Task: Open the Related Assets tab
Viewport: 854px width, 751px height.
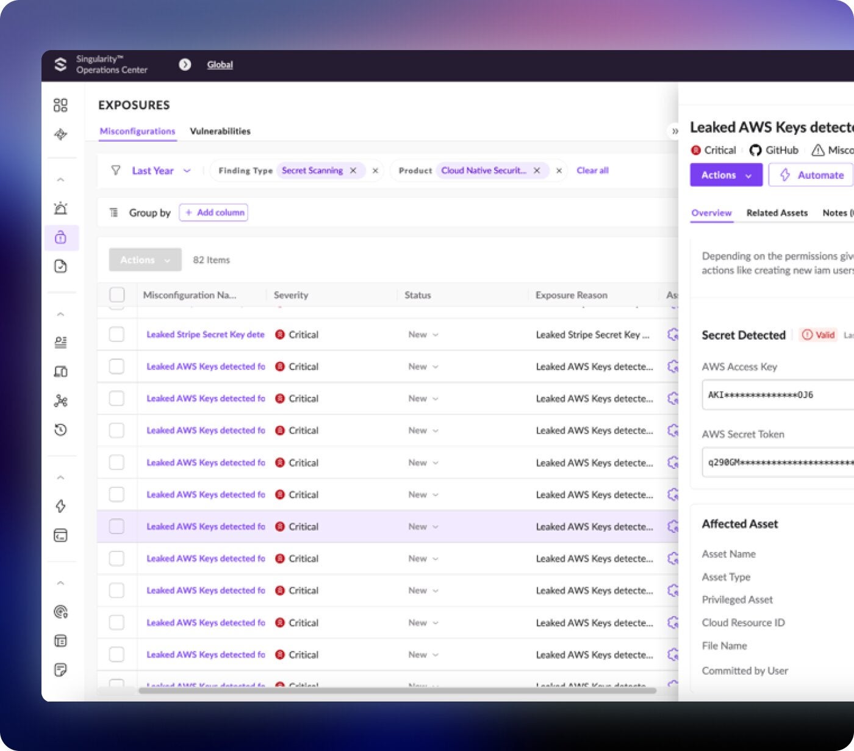Action: pyautogui.click(x=777, y=213)
